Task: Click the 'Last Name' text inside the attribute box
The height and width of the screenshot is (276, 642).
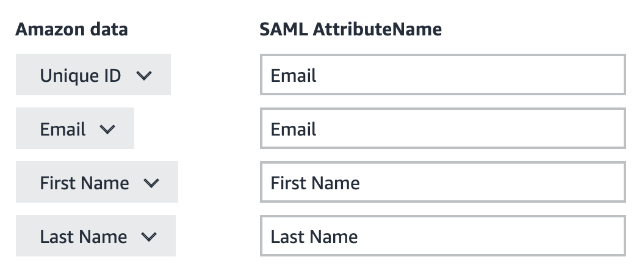Action: click(x=314, y=237)
